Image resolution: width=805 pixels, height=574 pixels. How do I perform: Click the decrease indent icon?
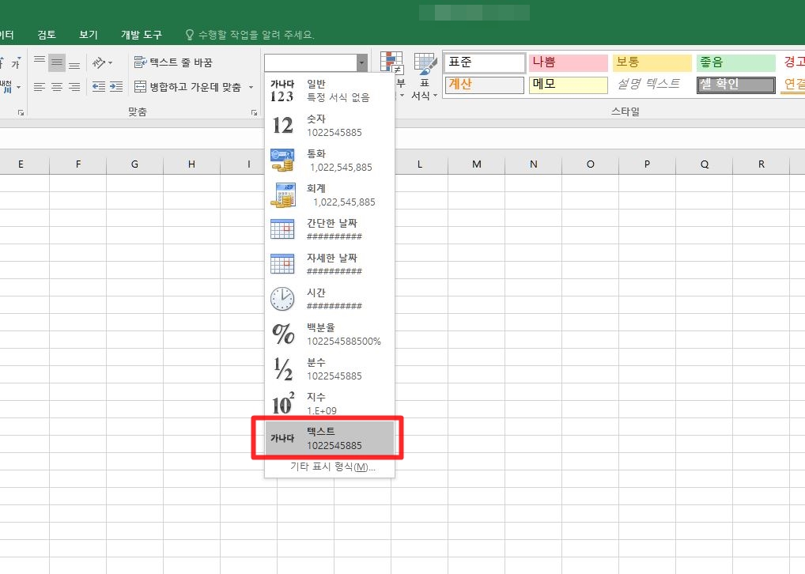[99, 87]
